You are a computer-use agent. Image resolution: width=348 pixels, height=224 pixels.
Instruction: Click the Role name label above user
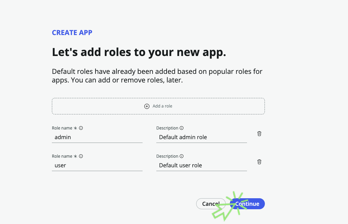tap(62, 156)
